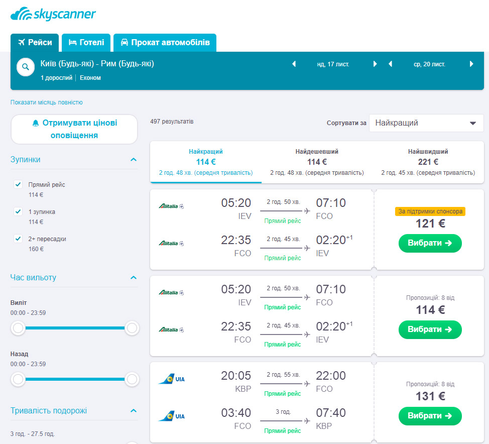This screenshot has width=489, height=444.
Task: Select the sponsored 121 € Alitalia offer
Action: pos(430,243)
